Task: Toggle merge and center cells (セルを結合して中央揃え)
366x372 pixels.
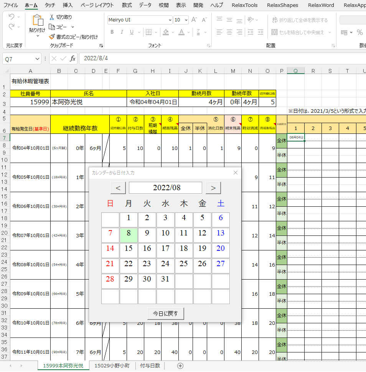Action: coord(298,32)
